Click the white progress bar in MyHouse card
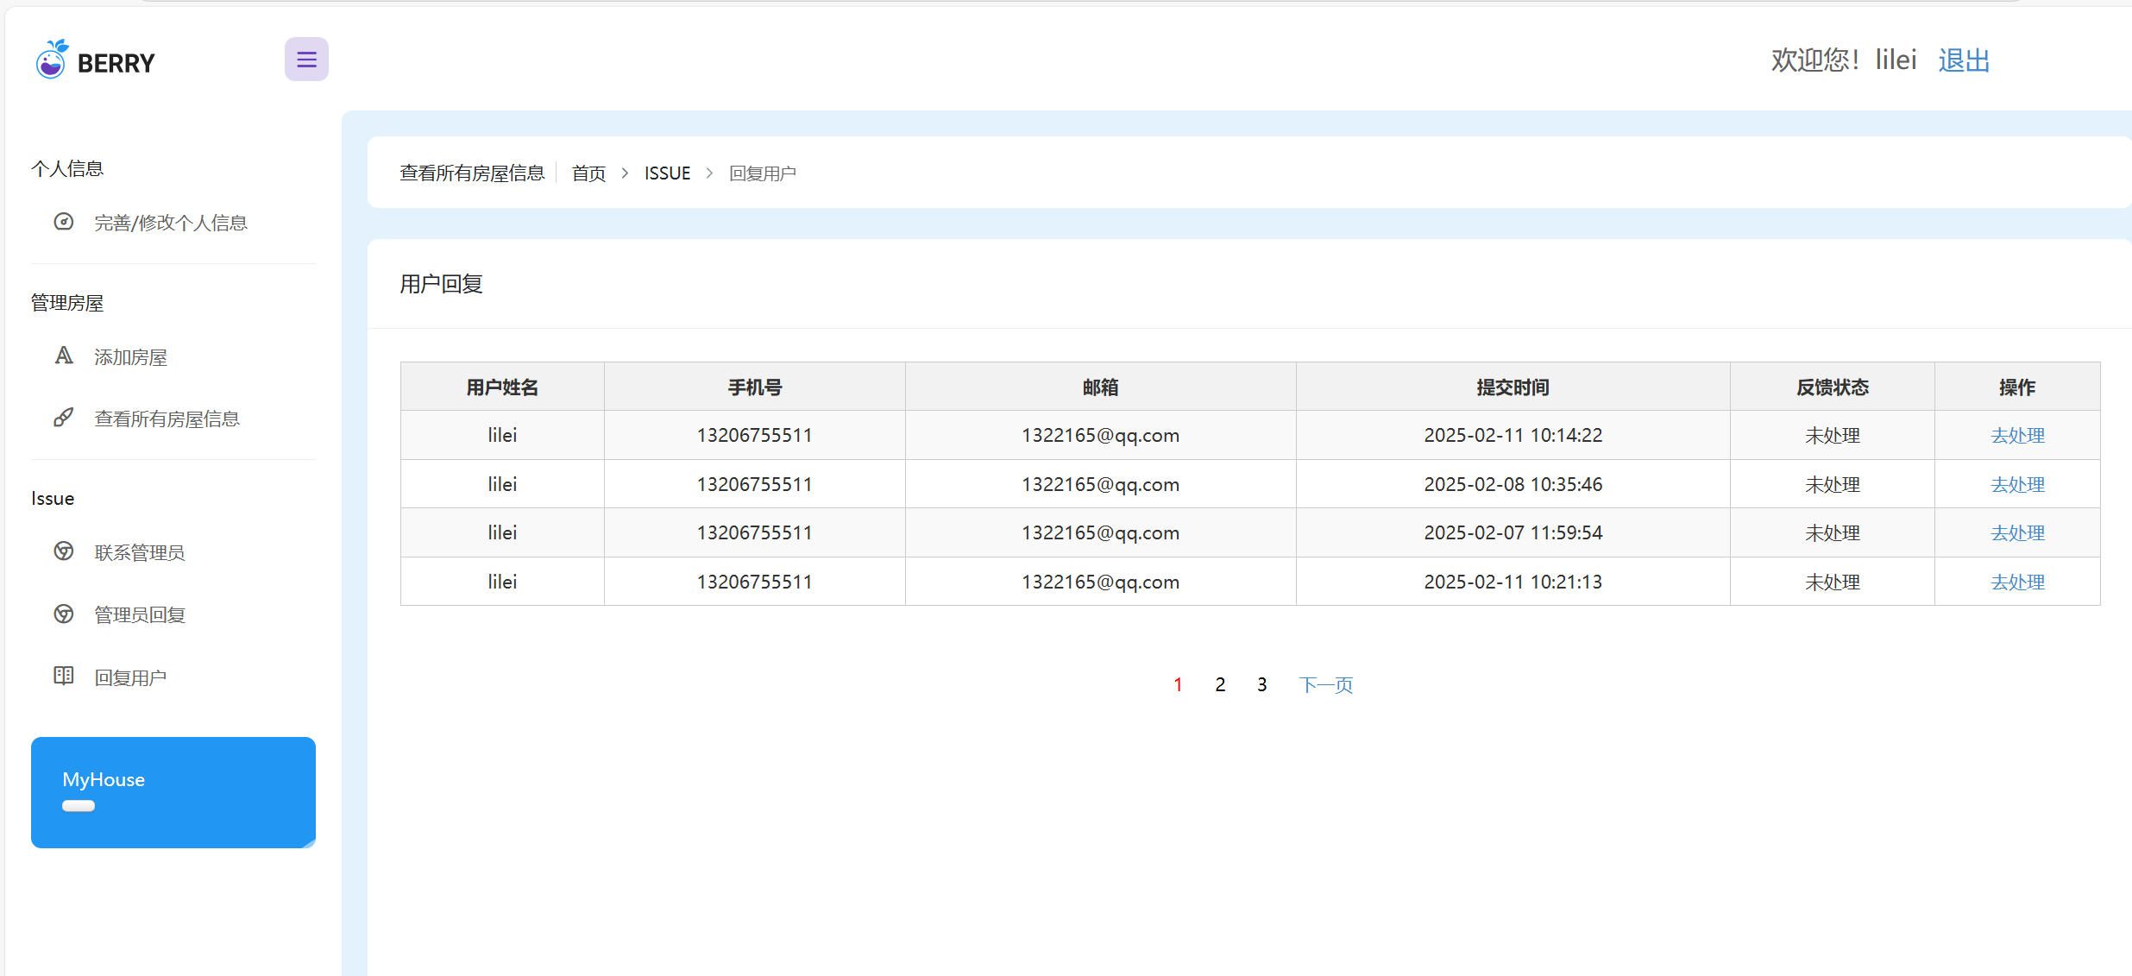The height and width of the screenshot is (976, 2132). tap(79, 806)
